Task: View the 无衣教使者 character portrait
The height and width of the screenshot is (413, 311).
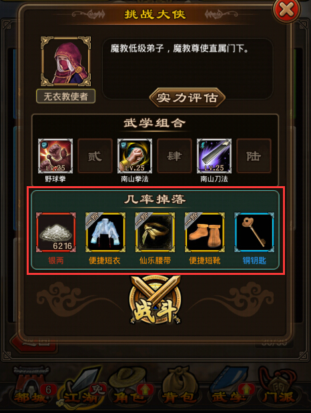Action: 65,61
